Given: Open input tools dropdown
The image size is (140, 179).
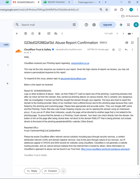Looking at the screenshot, I should coord(130,34).
